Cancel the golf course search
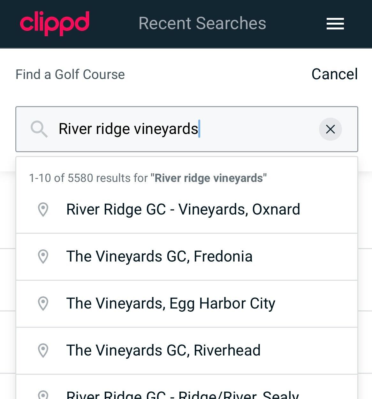372x399 pixels. 334,74
